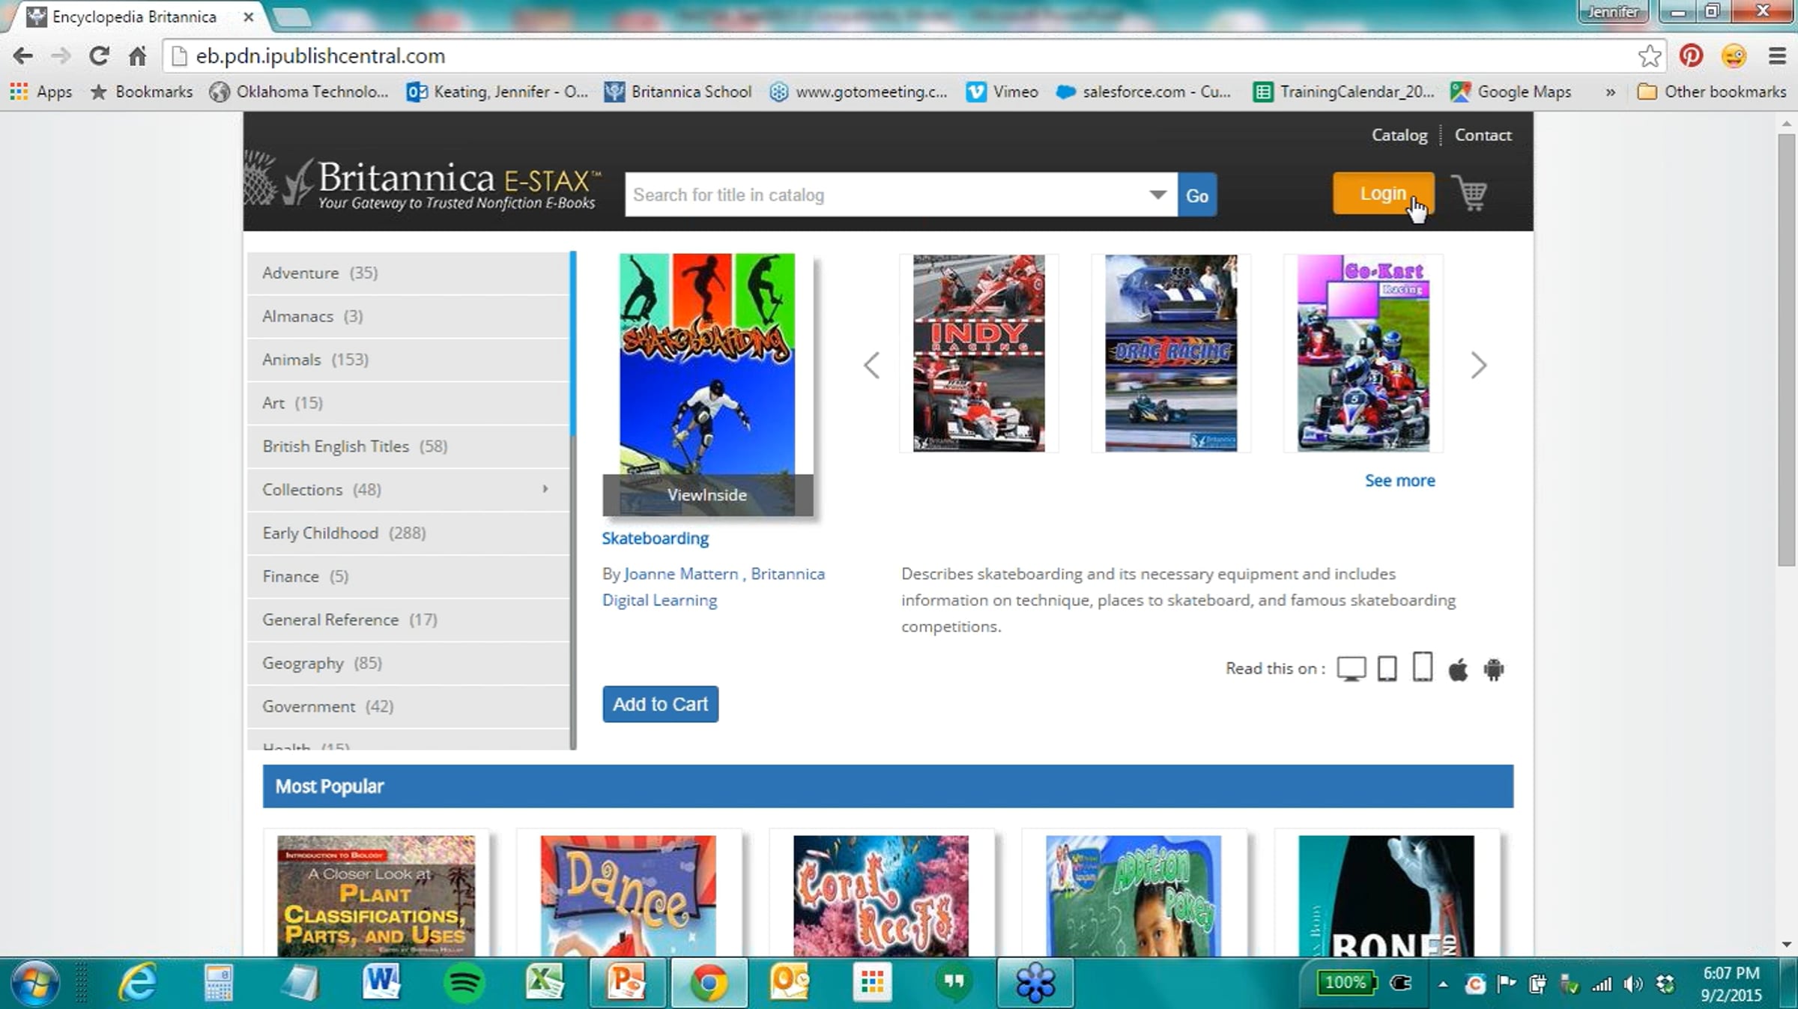Show previous books with the left carousel arrow
1798x1009 pixels.
click(871, 366)
